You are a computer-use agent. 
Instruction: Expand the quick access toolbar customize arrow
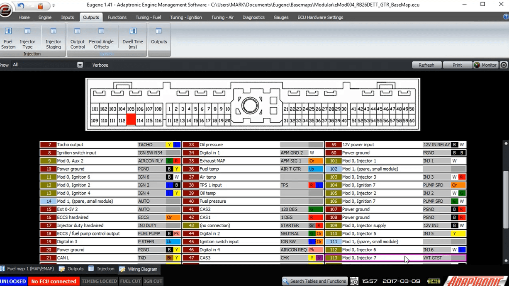[54, 6]
